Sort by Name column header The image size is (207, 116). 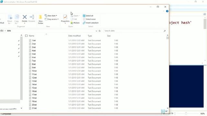pos(32,36)
